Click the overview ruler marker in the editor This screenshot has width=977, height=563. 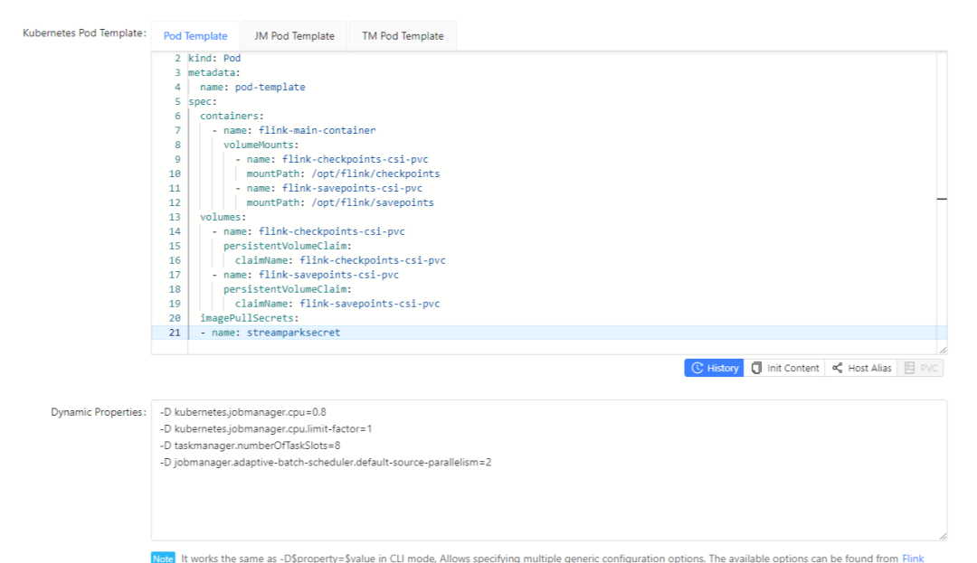point(942,197)
